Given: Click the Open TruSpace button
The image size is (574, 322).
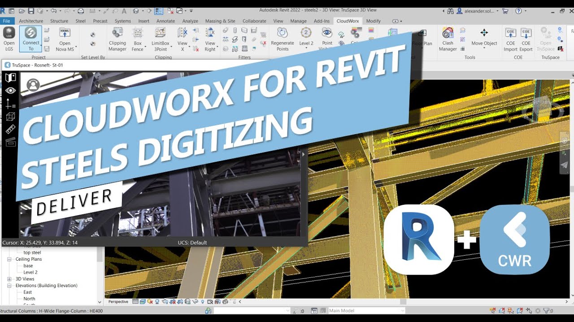Looking at the screenshot, I should point(546,39).
